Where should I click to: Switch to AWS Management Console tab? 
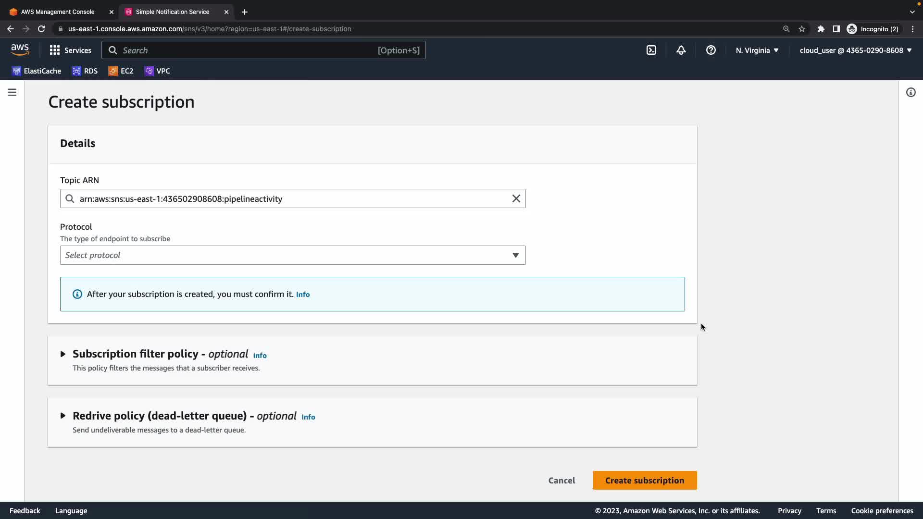click(58, 12)
